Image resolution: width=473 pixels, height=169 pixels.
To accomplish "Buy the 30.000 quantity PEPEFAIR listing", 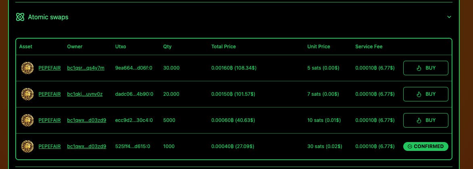I will pyautogui.click(x=426, y=68).
